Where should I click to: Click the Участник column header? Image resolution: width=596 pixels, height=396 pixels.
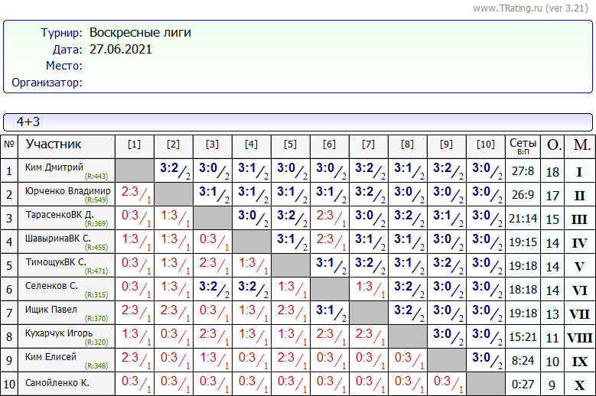tap(54, 144)
